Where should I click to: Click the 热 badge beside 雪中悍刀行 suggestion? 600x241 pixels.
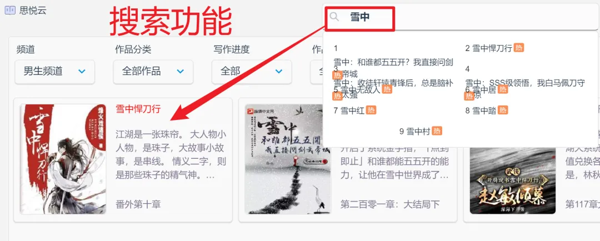point(519,48)
